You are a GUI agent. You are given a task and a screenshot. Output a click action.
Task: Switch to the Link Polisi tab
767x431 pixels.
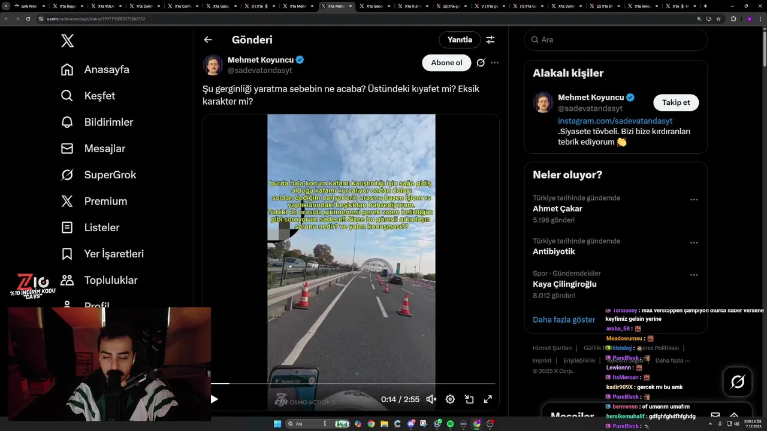pos(29,6)
